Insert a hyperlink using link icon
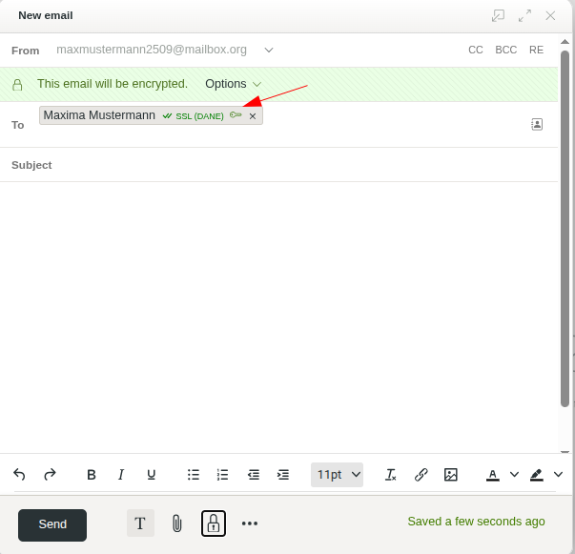Image resolution: width=575 pixels, height=554 pixels. [421, 474]
